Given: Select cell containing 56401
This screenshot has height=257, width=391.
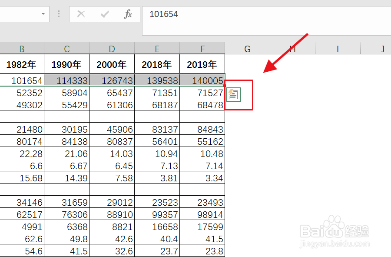Looking at the screenshot, I should (157, 141).
